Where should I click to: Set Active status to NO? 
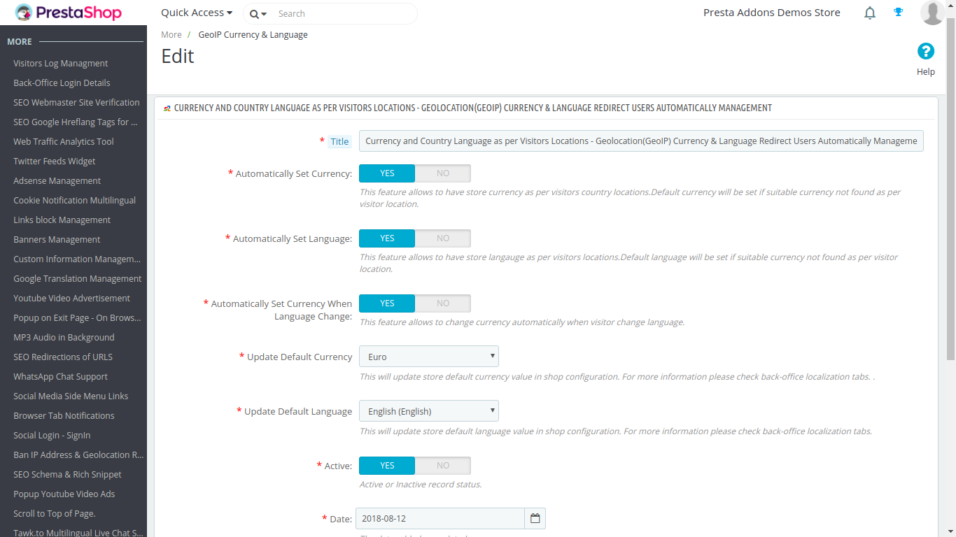coord(443,466)
